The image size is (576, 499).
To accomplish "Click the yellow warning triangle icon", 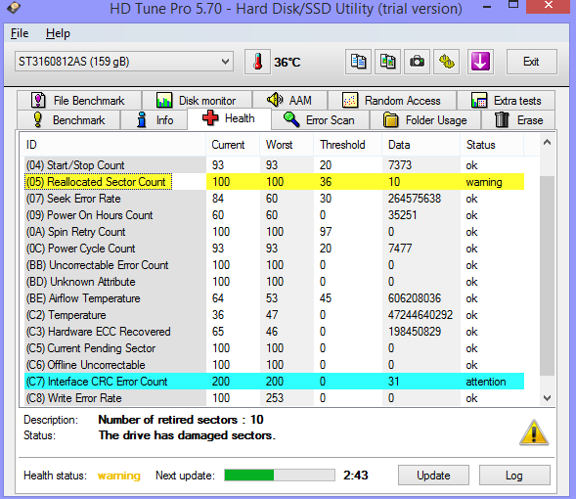I will [x=534, y=432].
